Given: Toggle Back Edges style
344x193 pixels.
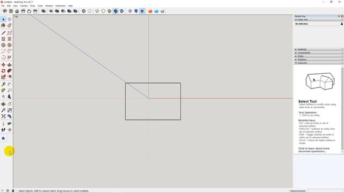Looking at the screenshot, I should click(x=90, y=11).
